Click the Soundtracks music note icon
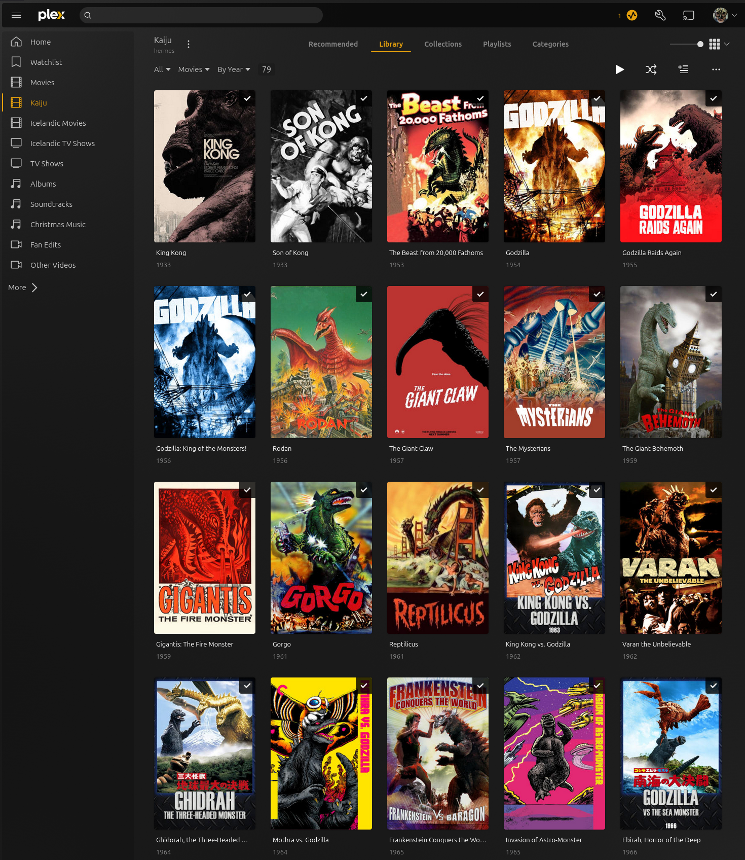Image resolution: width=745 pixels, height=860 pixels. tap(16, 204)
